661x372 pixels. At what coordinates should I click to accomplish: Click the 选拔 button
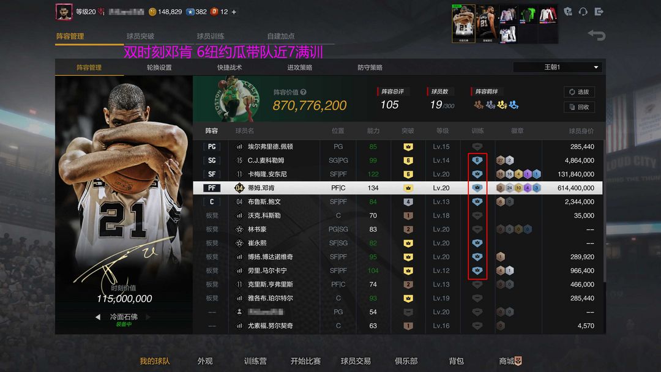pyautogui.click(x=579, y=92)
